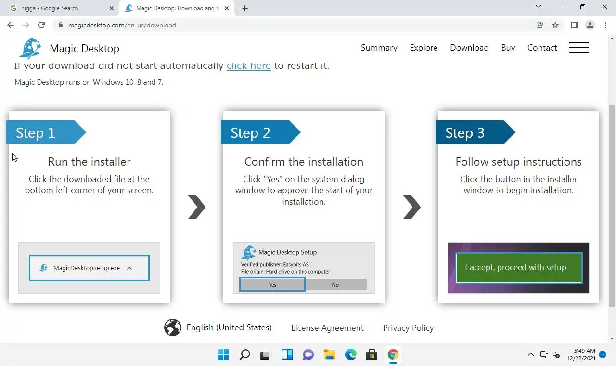
Task: Open the Explore nav item
Action: pos(423,48)
